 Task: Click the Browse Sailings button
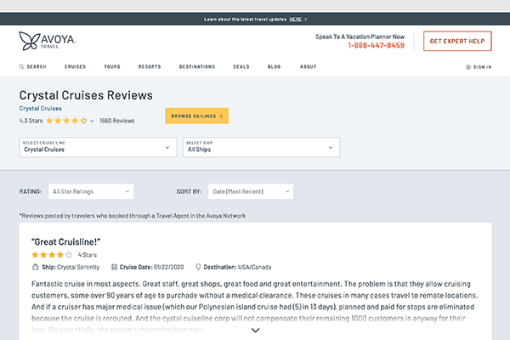197,116
